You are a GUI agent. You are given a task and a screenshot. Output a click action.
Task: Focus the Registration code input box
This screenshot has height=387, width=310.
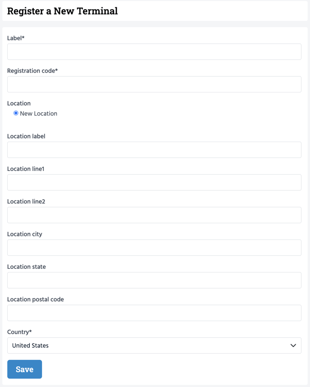coord(154,84)
